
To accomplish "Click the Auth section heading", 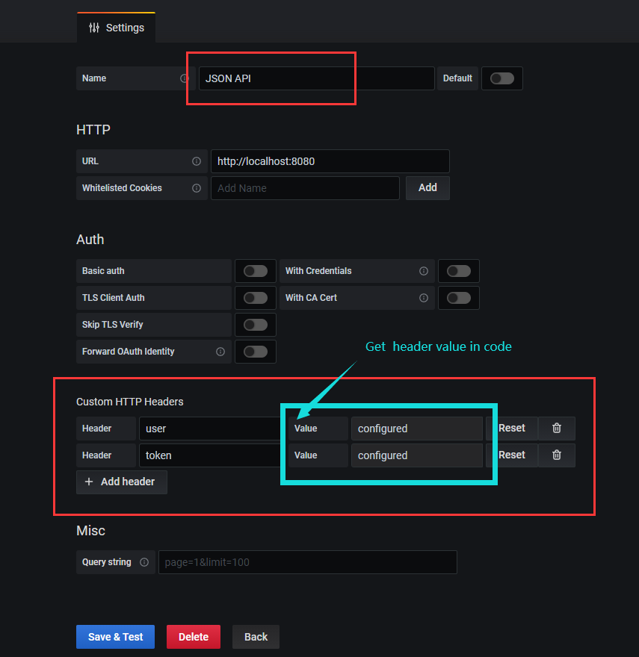I will coord(90,240).
